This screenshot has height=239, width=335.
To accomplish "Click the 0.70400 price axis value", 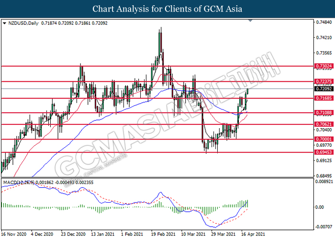I will point(324,130).
